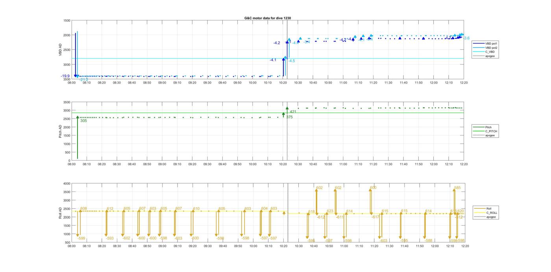This screenshot has height=272, width=551.
Task: Click the '-599' roll data label
Action: [x=81, y=238]
